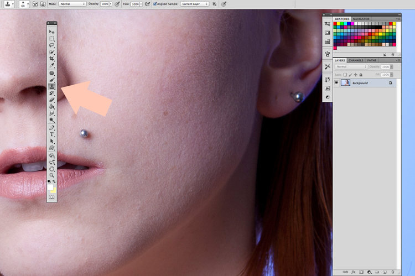Switch to the Navigator tab

[361, 19]
